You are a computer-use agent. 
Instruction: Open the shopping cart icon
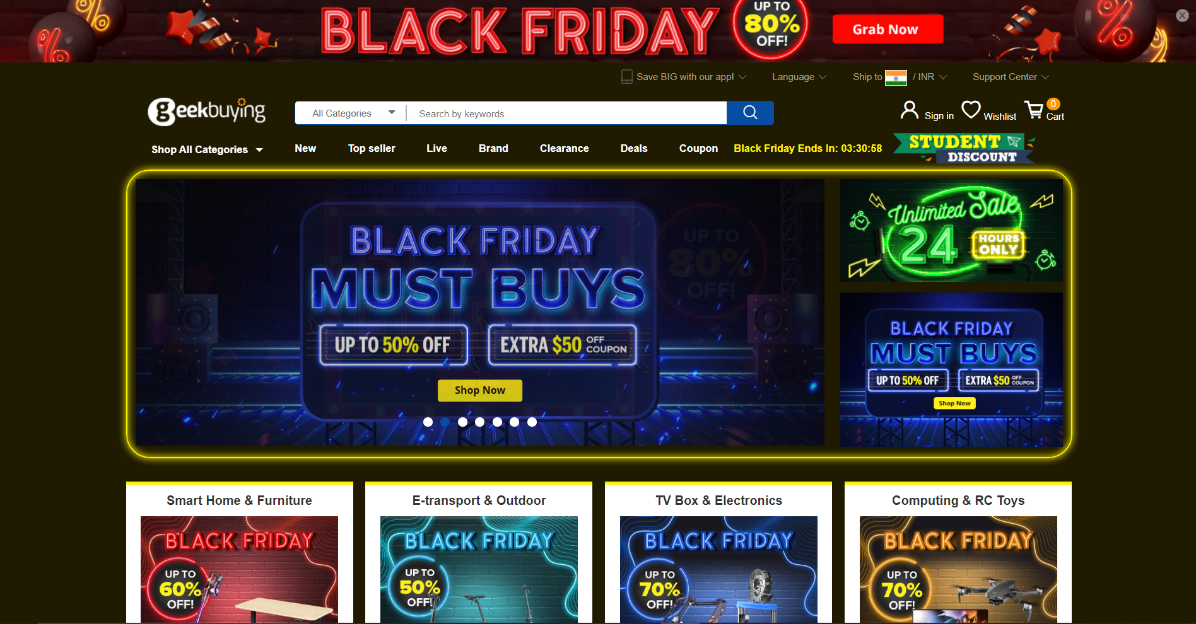(x=1034, y=110)
